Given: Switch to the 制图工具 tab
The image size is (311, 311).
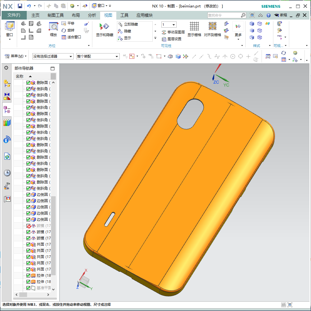Looking at the screenshot, I should [56, 15].
